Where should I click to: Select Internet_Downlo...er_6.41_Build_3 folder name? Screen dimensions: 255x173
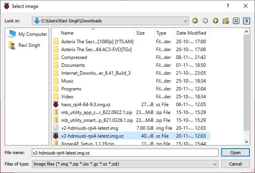[x=96, y=73]
